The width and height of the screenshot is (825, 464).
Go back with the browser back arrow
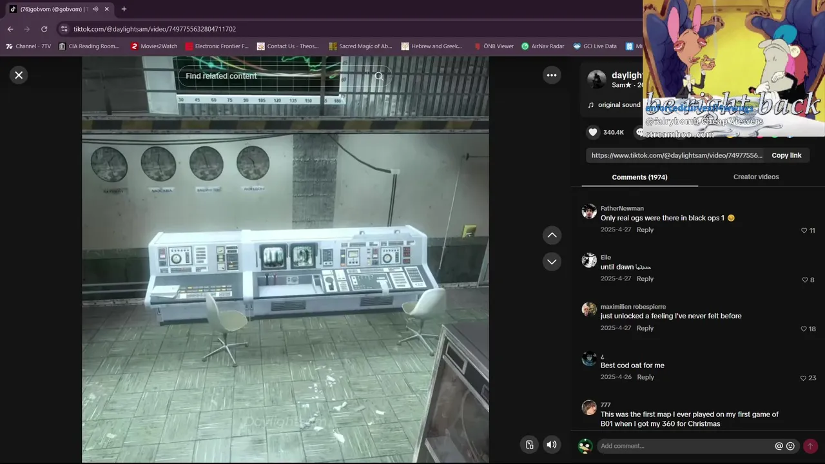click(x=10, y=29)
